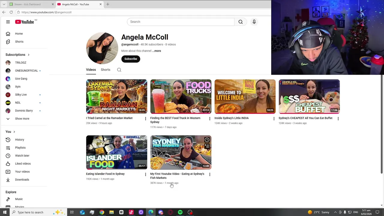Play Ramadan Night Markets video thumbnail

pyautogui.click(x=117, y=97)
